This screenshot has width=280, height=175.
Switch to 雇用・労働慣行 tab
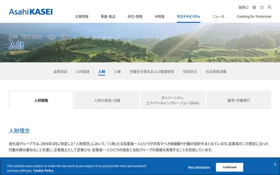[x=239, y=100]
